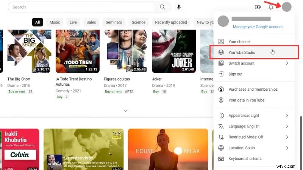
Task: Click Manage your Google Account link
Action: pyautogui.click(x=258, y=27)
